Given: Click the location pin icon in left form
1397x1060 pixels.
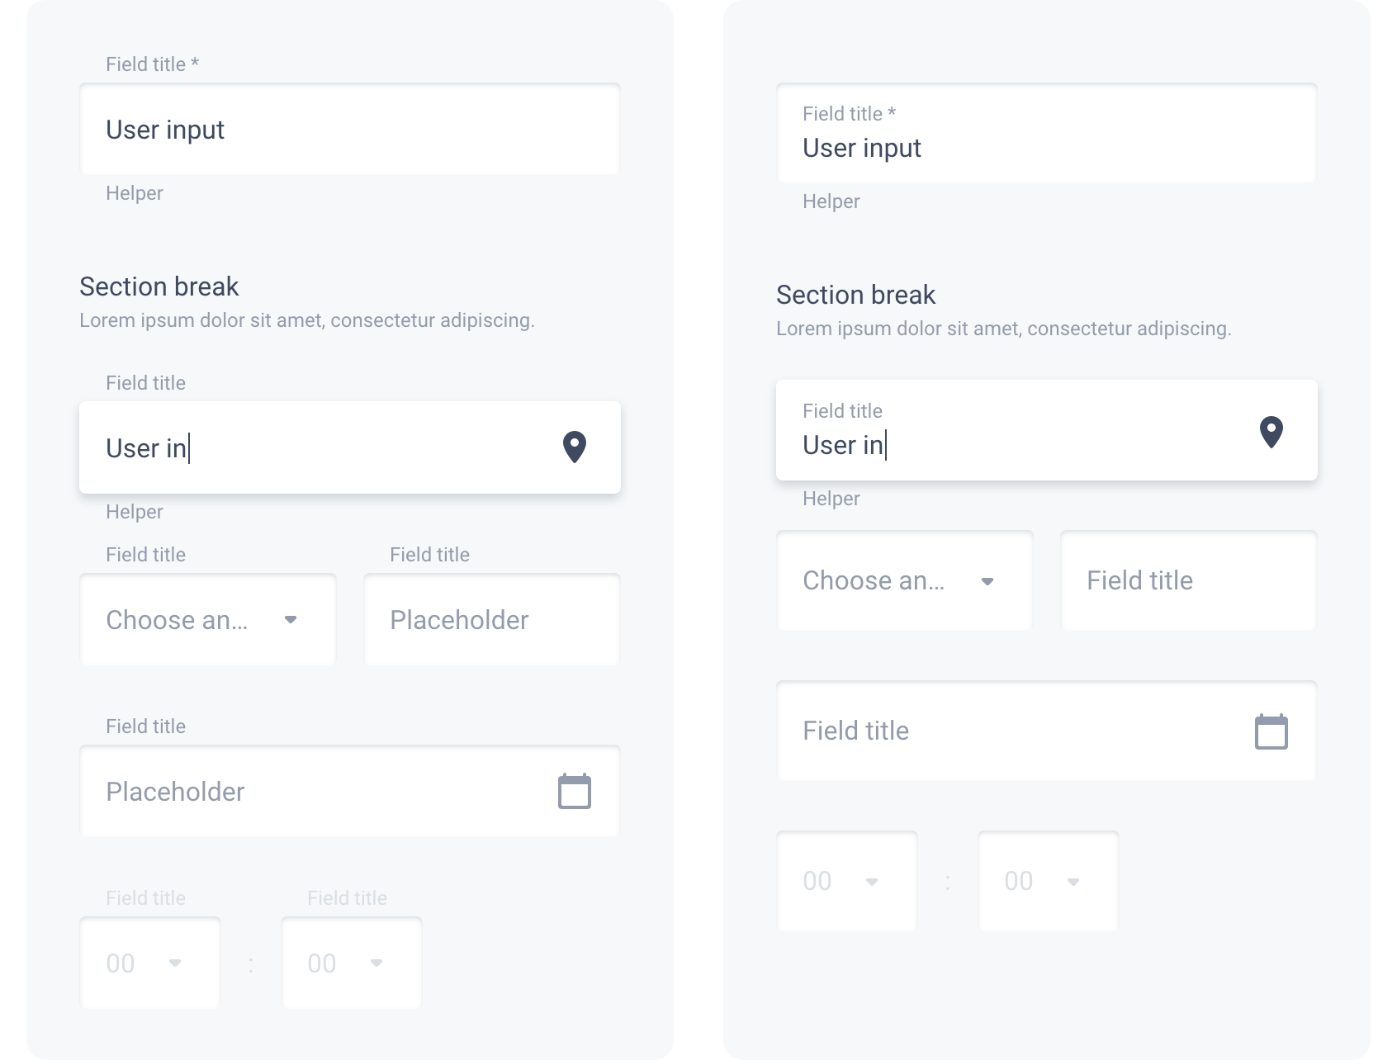Looking at the screenshot, I should pyautogui.click(x=575, y=446).
